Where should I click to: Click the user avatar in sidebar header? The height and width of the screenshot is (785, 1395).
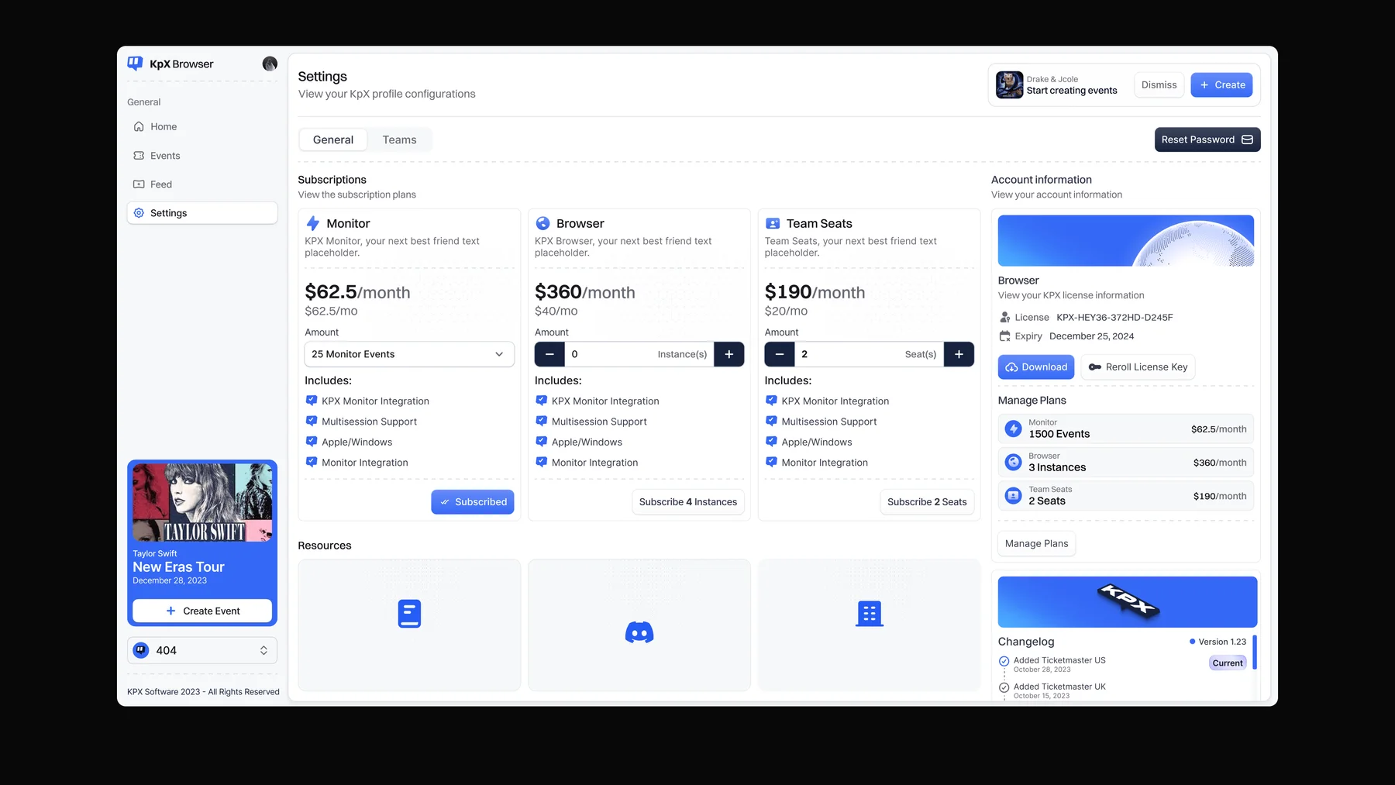click(x=270, y=64)
